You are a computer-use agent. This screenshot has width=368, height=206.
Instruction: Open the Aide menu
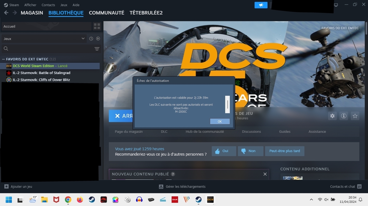[76, 5]
